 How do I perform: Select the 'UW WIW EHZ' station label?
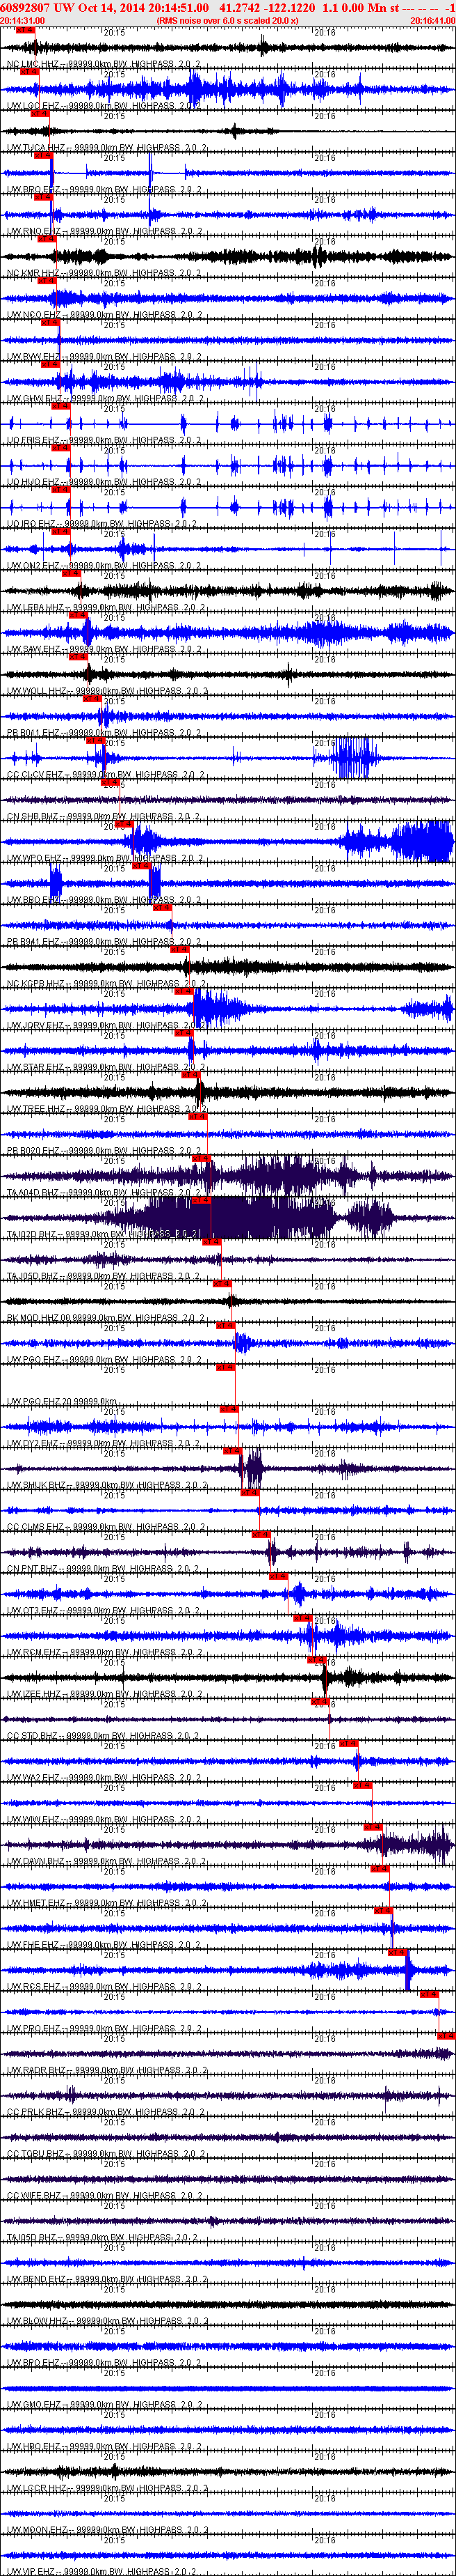point(33,1820)
